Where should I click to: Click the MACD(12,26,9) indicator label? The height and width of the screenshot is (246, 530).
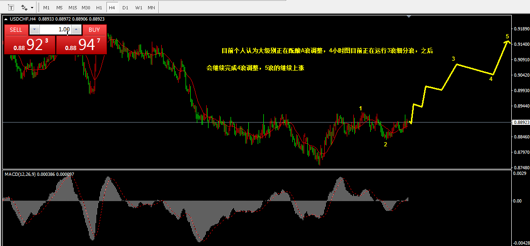pos(21,174)
